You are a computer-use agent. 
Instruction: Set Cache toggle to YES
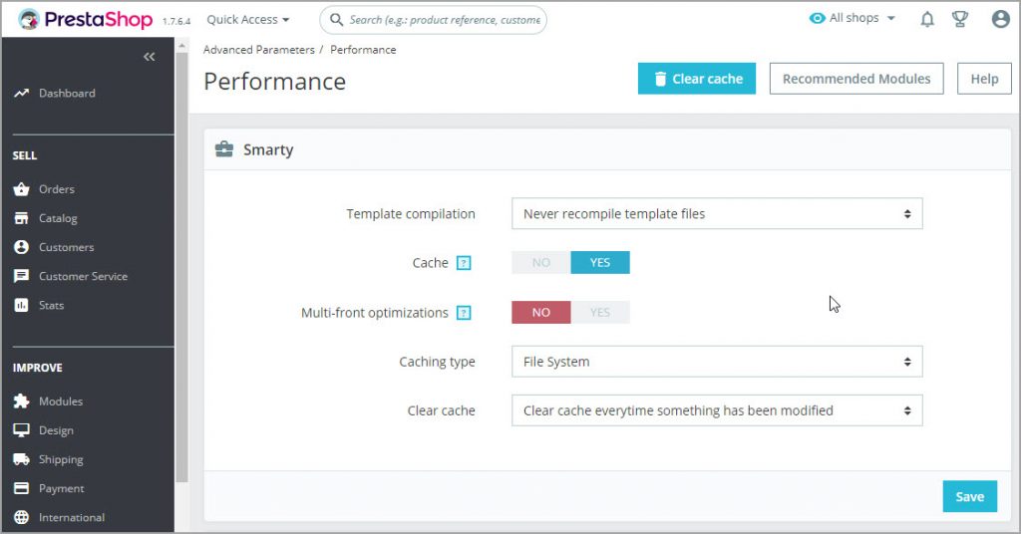coord(600,262)
